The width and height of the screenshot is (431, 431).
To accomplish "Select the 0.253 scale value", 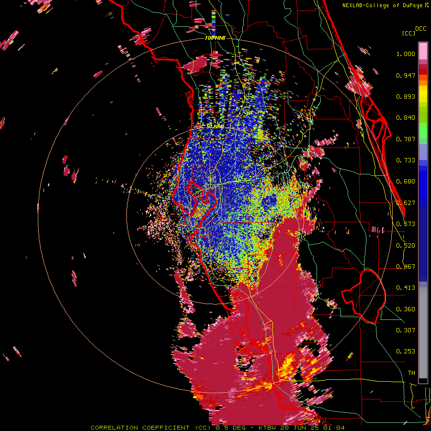I will coord(406,352).
